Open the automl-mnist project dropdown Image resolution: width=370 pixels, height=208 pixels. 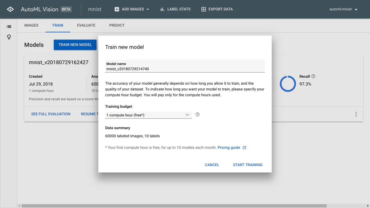(x=343, y=9)
